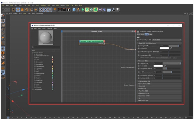
Task: Render to Picture Viewer icon
Action: click(64, 10)
